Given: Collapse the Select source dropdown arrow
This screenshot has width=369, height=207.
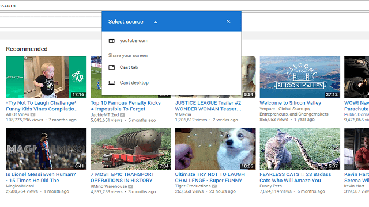Looking at the screenshot, I should 155,22.
